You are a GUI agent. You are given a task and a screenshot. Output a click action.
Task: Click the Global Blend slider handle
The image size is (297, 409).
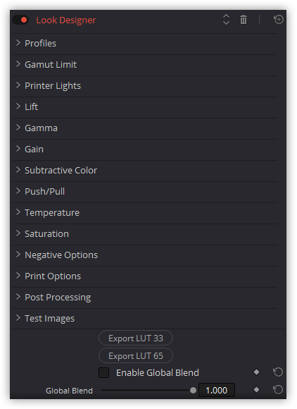[193, 391]
